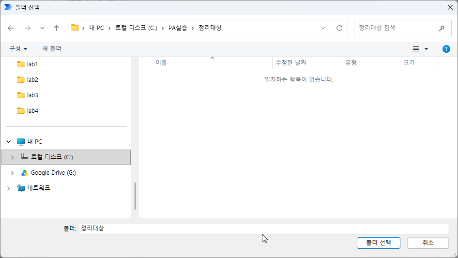Open recent locations dropdown arrow
The image size is (458, 258).
tap(42, 28)
